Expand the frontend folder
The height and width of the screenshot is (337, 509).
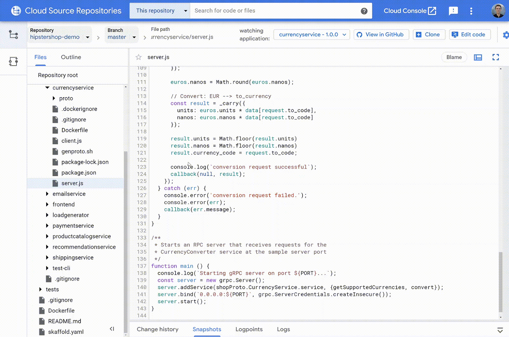point(47,204)
